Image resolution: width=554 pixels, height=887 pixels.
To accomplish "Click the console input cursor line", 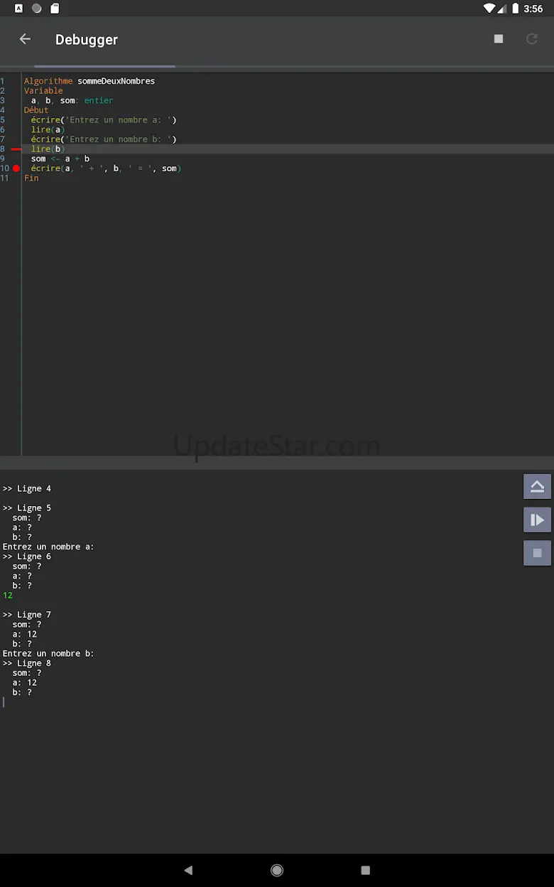I will (4, 702).
